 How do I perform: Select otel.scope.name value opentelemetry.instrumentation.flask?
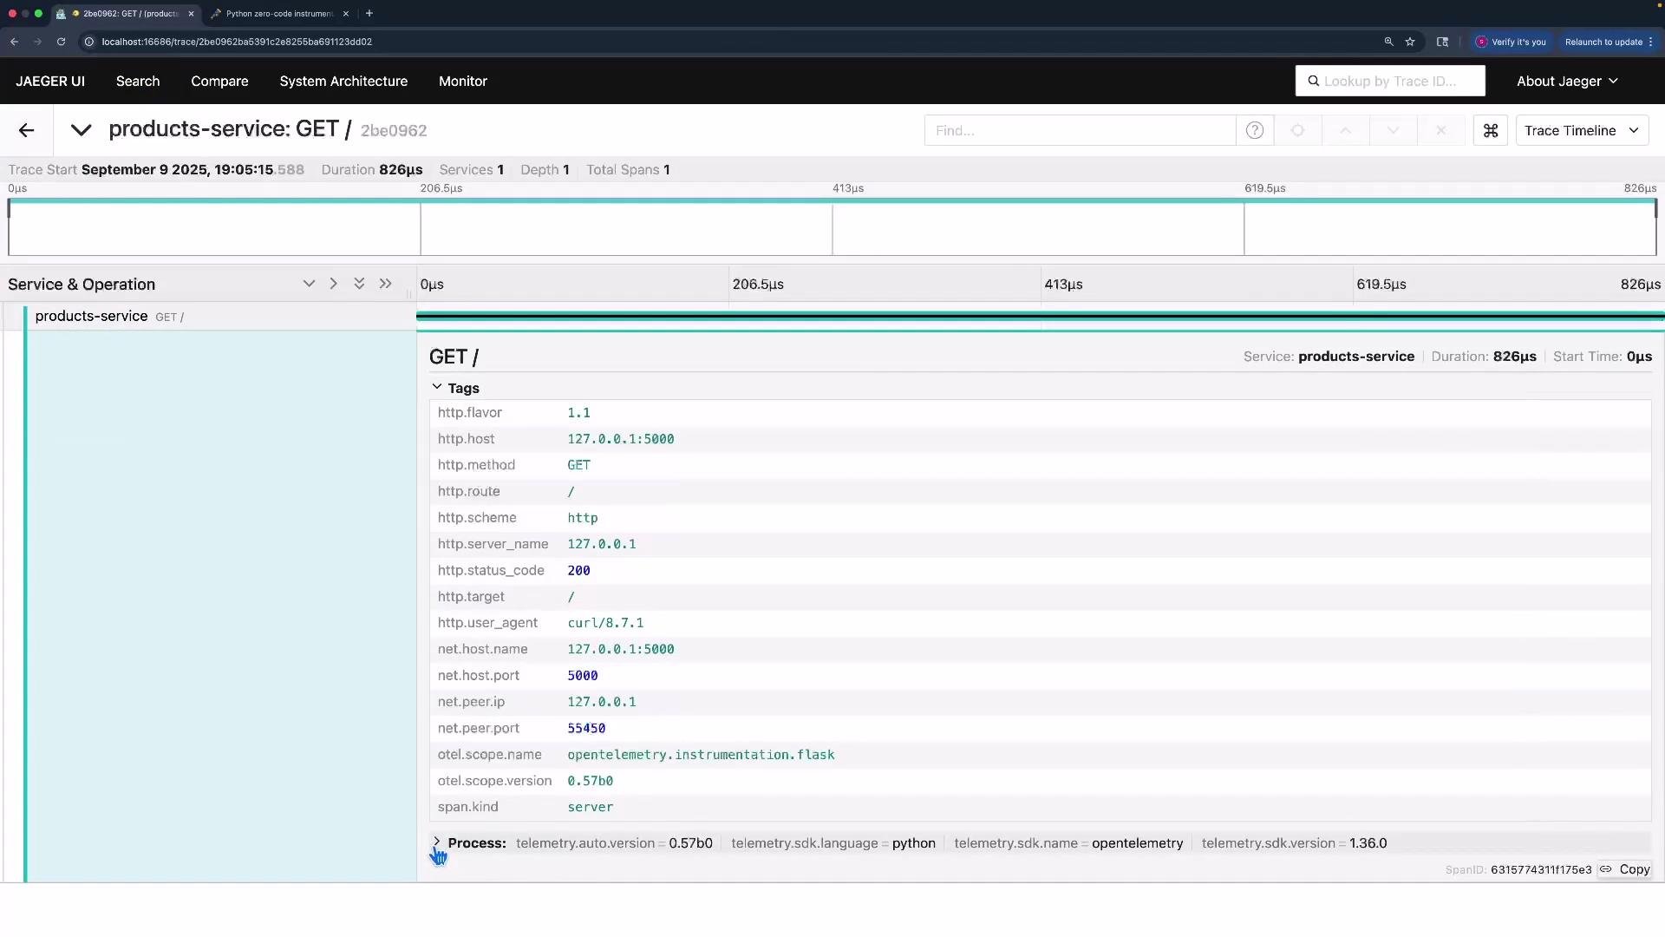coord(701,755)
